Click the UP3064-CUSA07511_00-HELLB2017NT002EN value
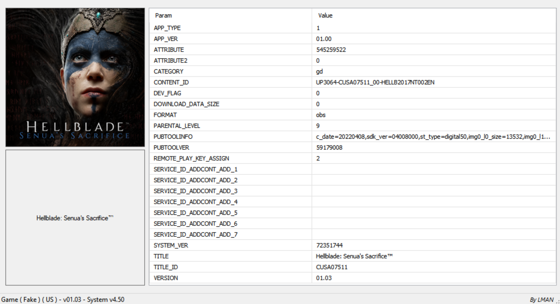 (x=375, y=82)
